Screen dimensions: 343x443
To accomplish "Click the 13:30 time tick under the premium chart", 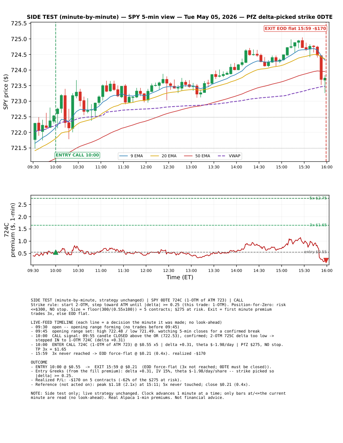I will pyautogui.click(x=214, y=271).
